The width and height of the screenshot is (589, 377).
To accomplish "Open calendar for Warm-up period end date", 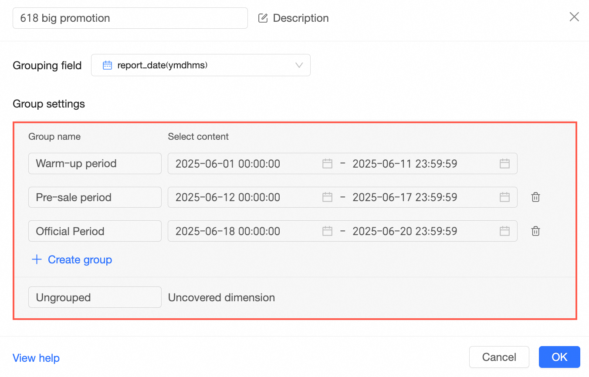I will 504,164.
